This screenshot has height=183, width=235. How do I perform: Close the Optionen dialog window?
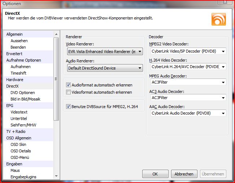click(x=225, y=2)
